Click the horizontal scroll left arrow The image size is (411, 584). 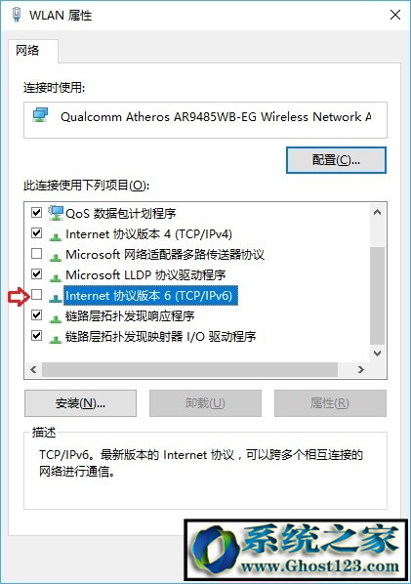[33, 370]
